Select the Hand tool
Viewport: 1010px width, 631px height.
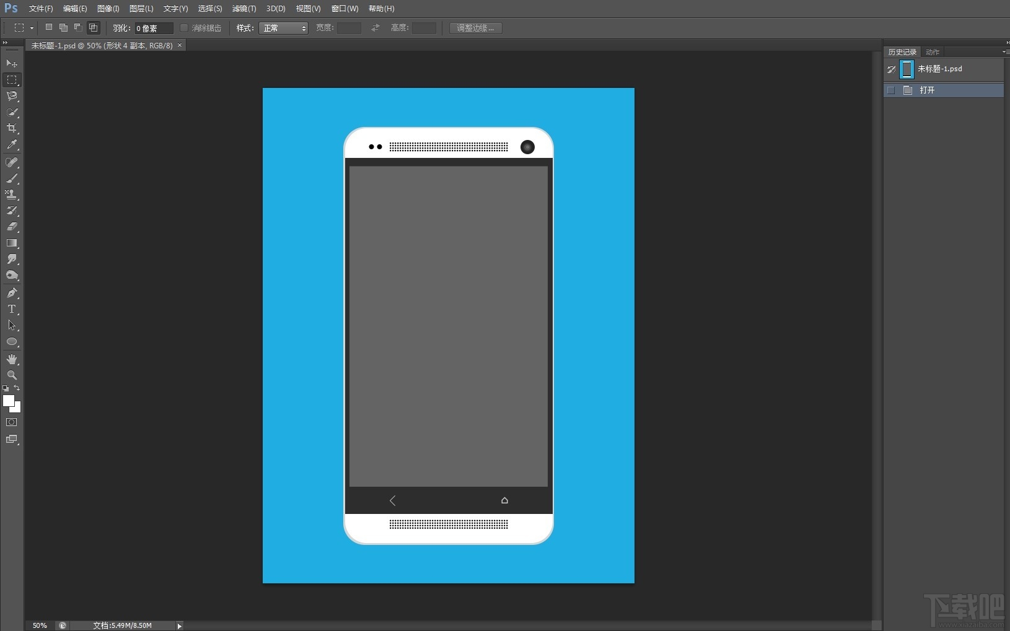point(12,359)
